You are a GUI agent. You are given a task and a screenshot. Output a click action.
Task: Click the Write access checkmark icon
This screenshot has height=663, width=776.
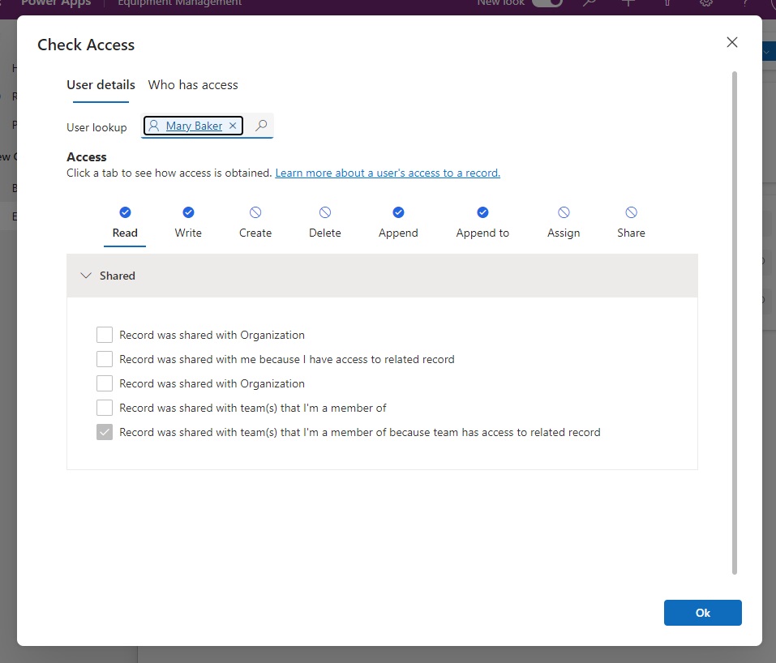point(188,212)
